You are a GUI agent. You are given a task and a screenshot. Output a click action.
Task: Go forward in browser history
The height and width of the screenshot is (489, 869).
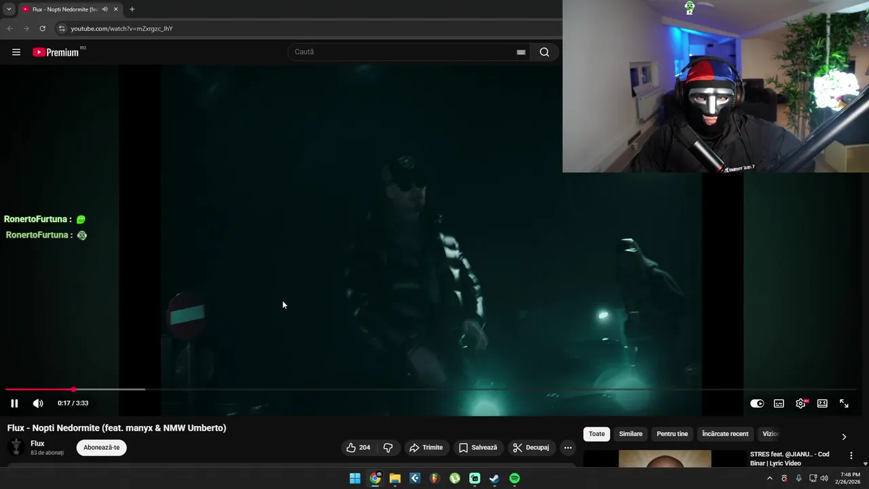(26, 29)
